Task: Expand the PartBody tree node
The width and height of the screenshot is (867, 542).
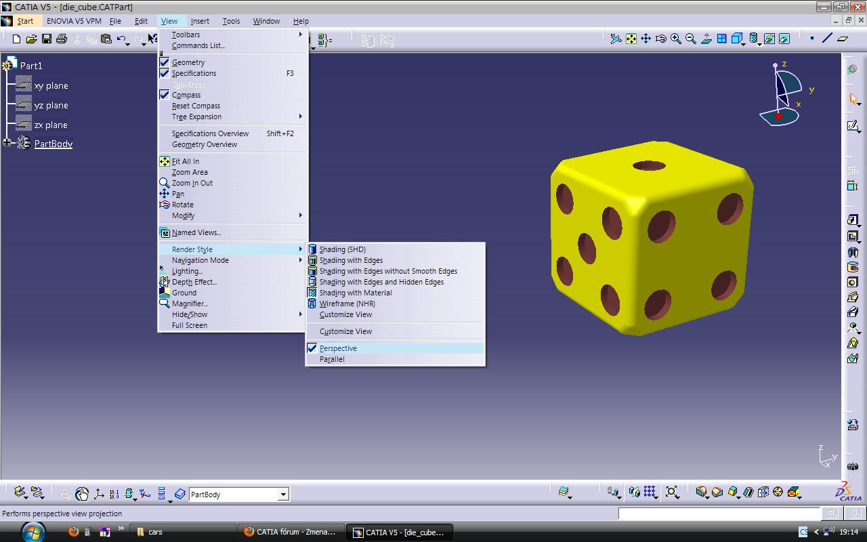Action: [x=7, y=142]
